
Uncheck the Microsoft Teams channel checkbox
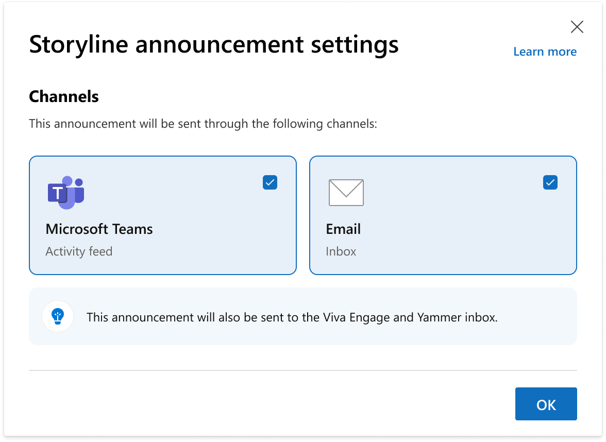(x=270, y=182)
